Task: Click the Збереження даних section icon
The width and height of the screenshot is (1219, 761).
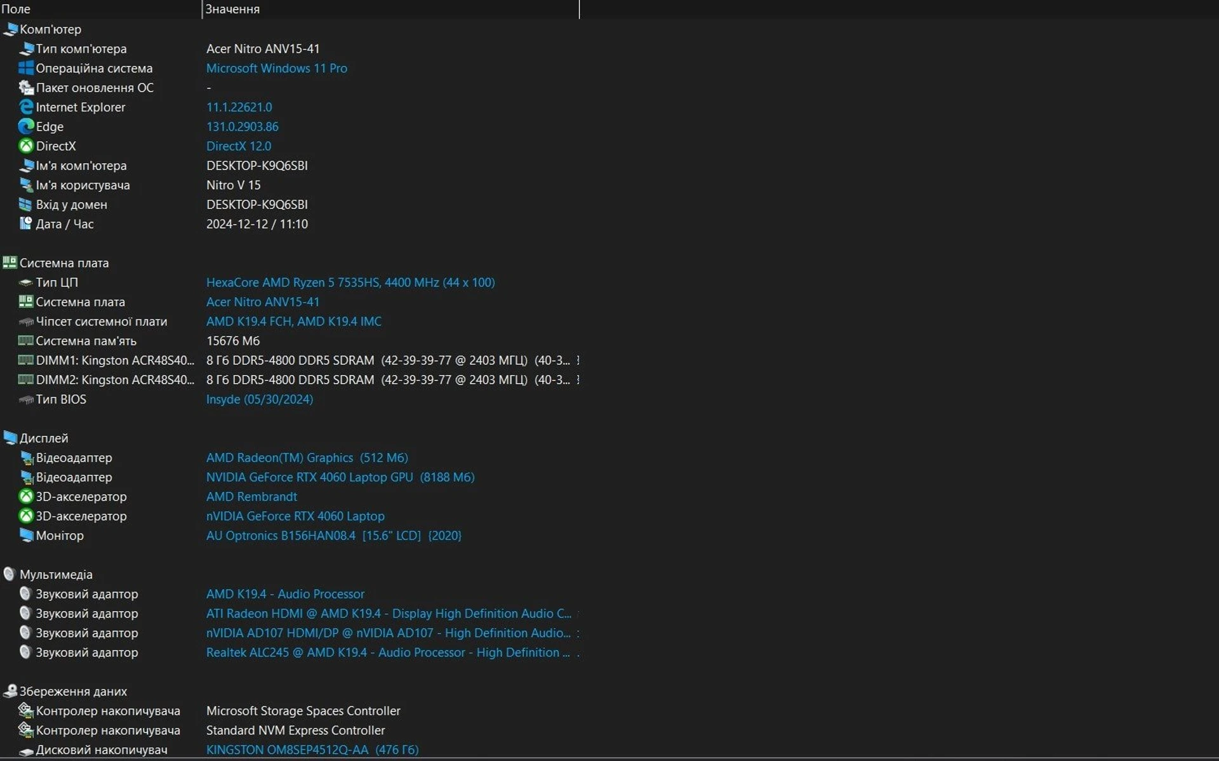Action: (x=10, y=691)
